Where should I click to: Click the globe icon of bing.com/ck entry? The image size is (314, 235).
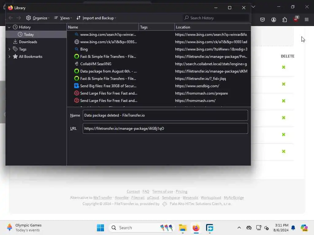pos(76,42)
